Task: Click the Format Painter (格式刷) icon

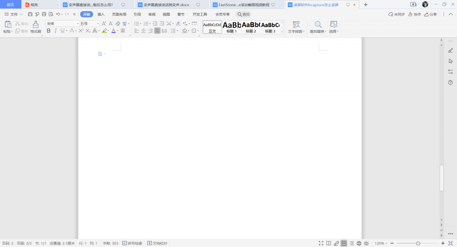Action: tap(36, 24)
